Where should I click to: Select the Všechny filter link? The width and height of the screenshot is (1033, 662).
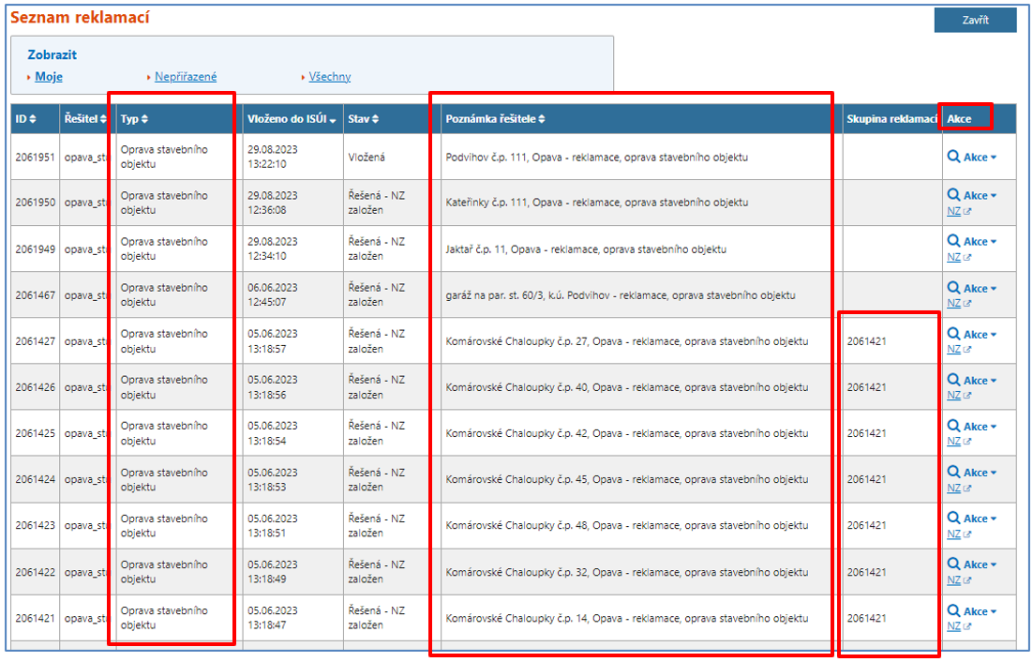tap(330, 77)
